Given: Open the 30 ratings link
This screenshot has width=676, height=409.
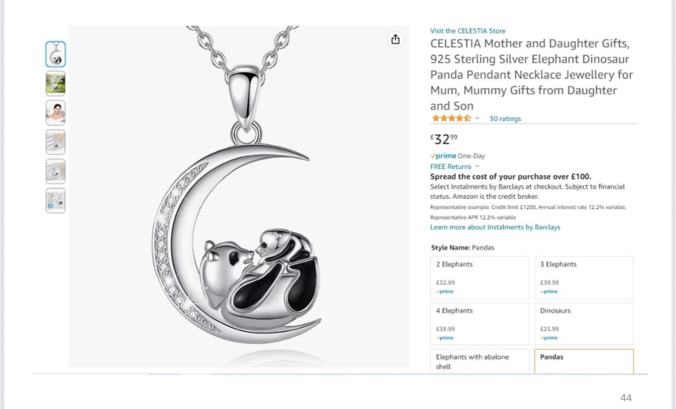Looking at the screenshot, I should coord(505,119).
